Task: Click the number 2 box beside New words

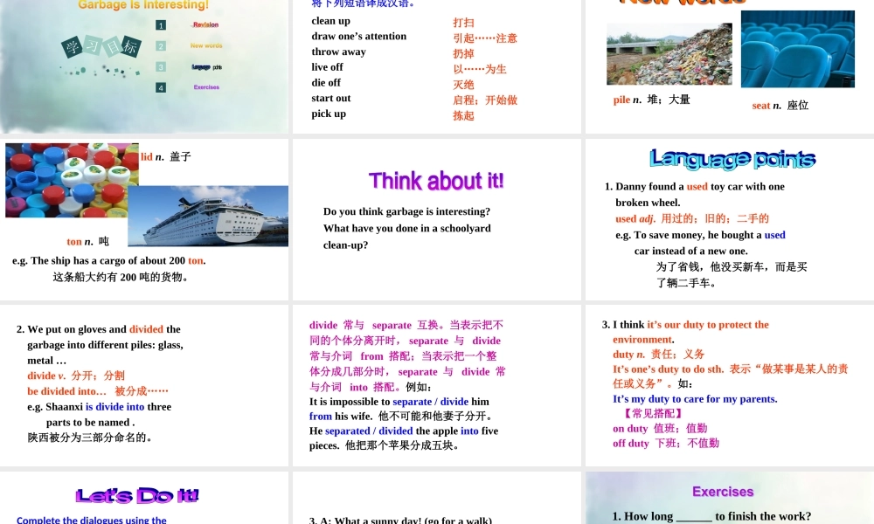Action: [161, 46]
